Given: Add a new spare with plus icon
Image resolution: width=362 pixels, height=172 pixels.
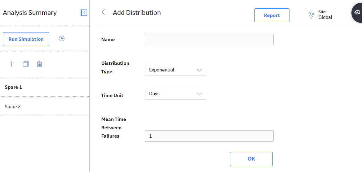Looking at the screenshot, I should tap(11, 64).
